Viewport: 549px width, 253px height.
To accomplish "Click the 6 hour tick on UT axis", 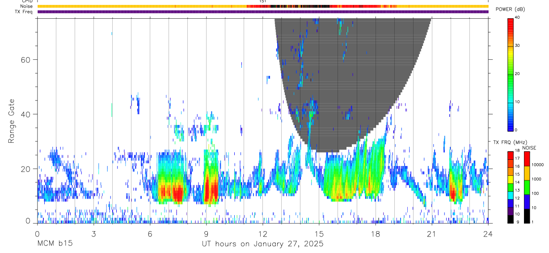I will [150, 233].
